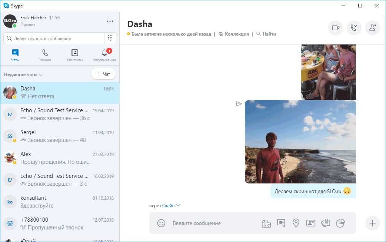Attach files or media icon

[x=266, y=223]
